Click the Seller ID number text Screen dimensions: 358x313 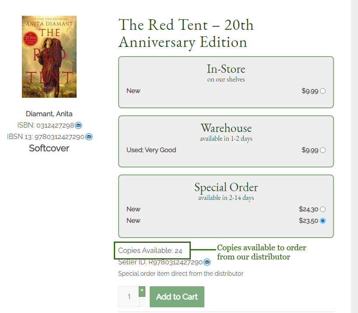pos(175,262)
